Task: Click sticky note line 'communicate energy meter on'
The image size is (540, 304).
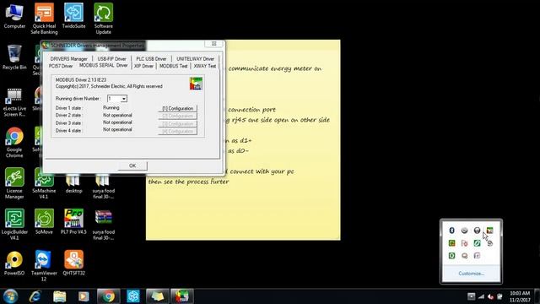Action: click(x=275, y=68)
